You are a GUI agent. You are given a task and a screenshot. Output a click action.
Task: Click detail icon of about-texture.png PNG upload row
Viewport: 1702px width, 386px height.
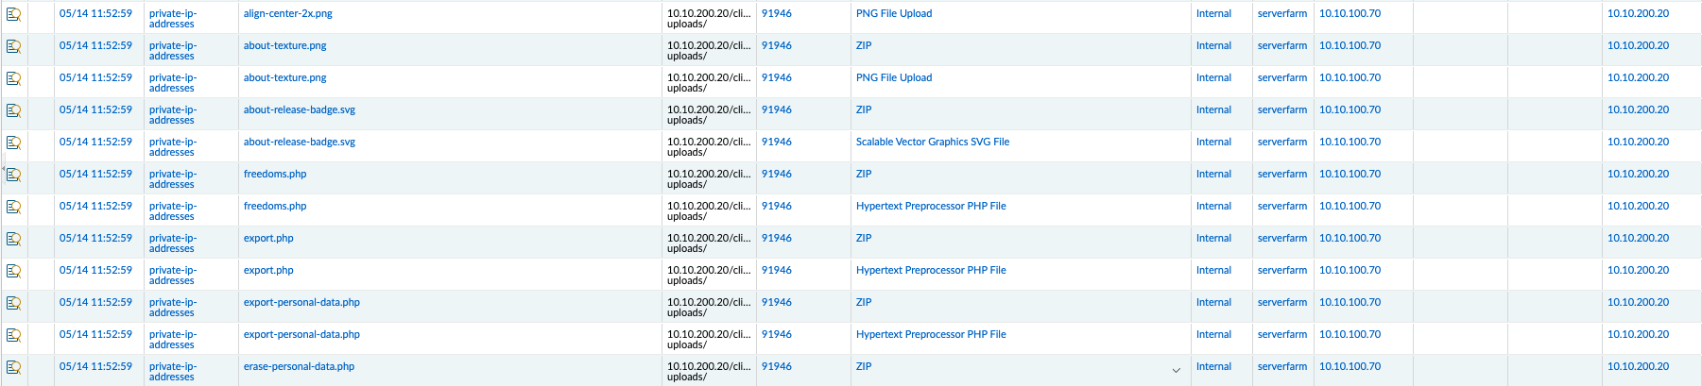point(13,78)
